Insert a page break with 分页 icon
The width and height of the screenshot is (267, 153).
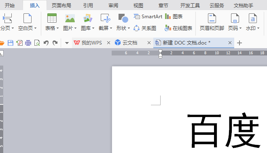pos(7,18)
